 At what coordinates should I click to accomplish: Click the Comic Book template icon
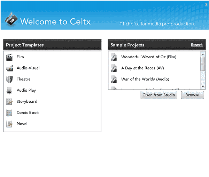point(9,113)
